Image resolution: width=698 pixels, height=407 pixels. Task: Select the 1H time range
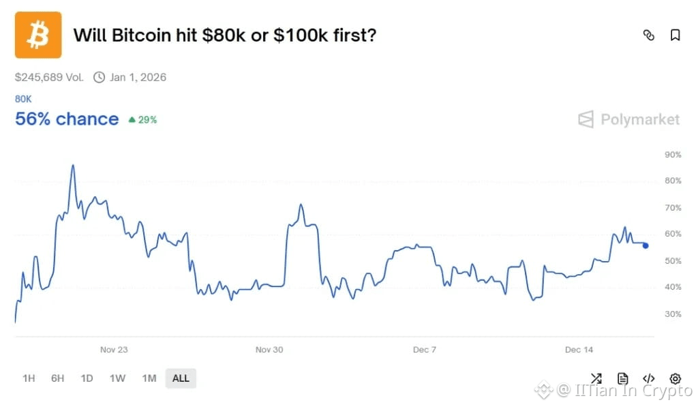(29, 378)
